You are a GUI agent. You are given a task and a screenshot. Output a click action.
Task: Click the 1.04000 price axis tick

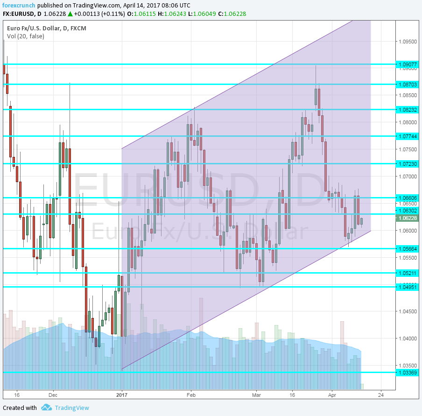click(408, 338)
